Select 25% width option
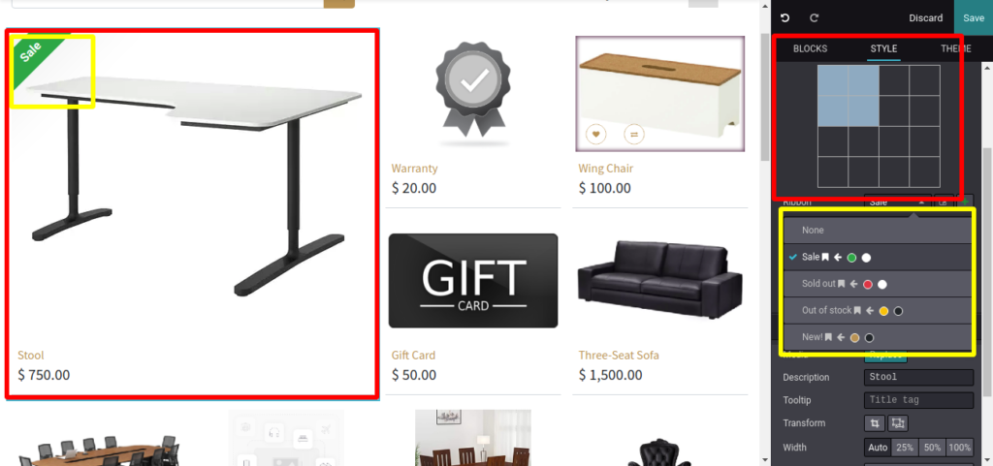 pos(905,448)
